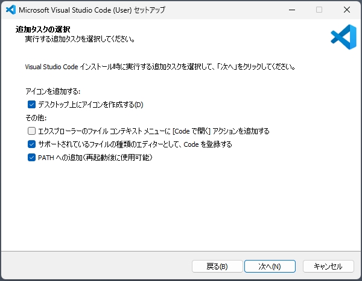Toggle the Code をエディターとして登録する checkbox

point(32,144)
